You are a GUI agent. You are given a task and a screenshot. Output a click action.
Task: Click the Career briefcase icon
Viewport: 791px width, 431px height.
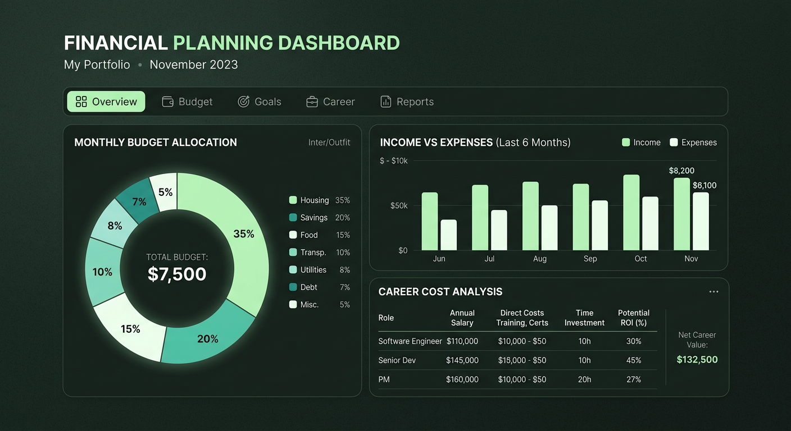click(312, 102)
